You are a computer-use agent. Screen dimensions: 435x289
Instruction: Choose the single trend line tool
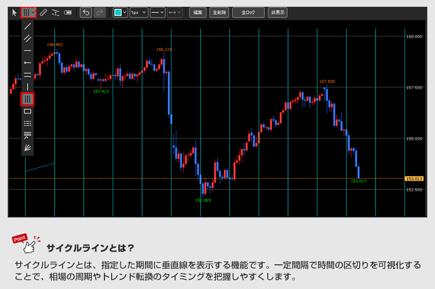click(28, 26)
